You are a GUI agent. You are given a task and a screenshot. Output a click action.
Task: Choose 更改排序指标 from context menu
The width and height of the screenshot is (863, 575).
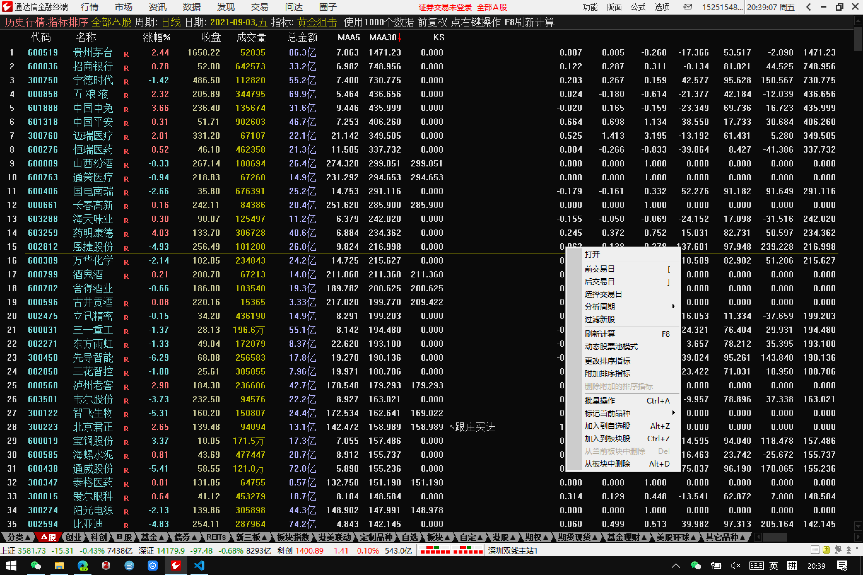629,361
